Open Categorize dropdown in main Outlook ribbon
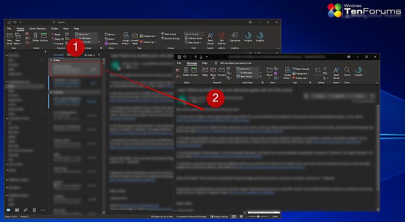Viewport: 405px width, 222px height. pos(148,36)
